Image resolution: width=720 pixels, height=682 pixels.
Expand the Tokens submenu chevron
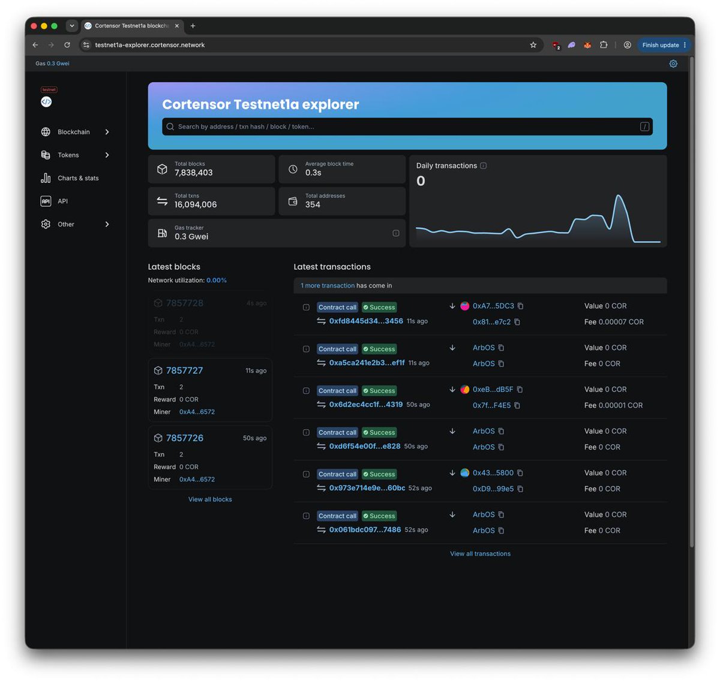(107, 155)
